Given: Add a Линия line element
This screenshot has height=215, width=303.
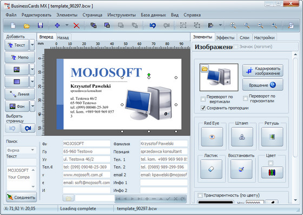Looking at the screenshot, I should tap(19, 94).
